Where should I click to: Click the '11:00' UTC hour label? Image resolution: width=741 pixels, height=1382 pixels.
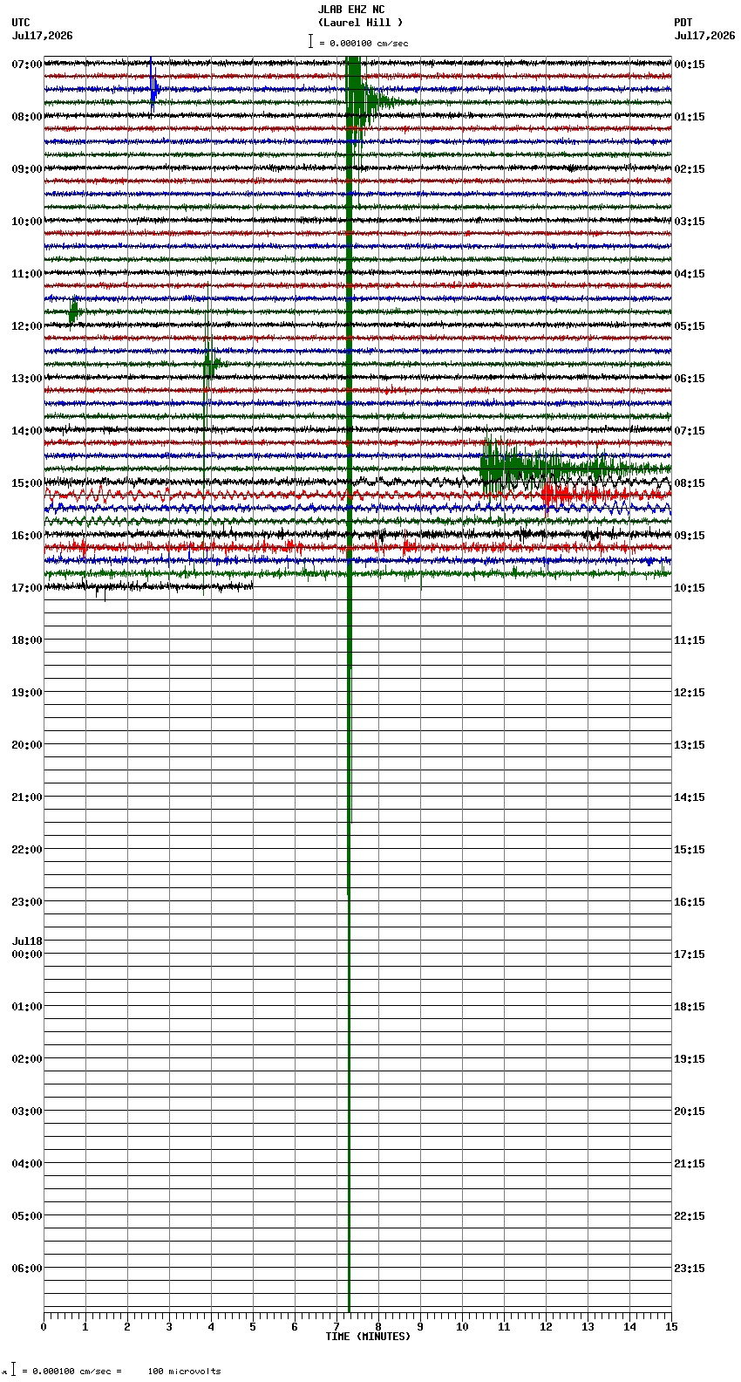[x=27, y=274]
